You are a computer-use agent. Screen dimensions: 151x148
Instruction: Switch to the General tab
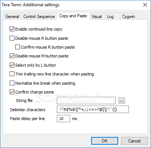(12, 17)
